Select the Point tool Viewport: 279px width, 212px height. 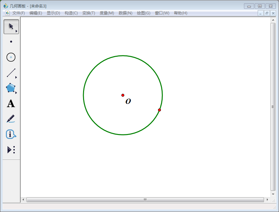point(11,42)
